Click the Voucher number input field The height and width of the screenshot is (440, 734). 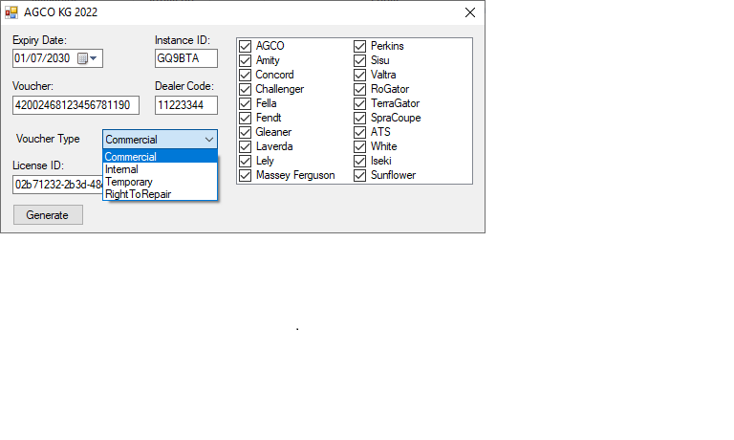point(76,104)
